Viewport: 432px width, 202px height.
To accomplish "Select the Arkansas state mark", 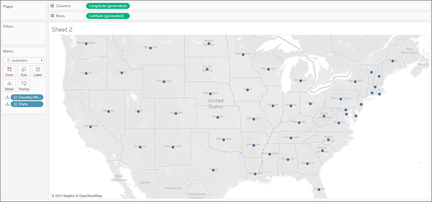I will point(254,145).
